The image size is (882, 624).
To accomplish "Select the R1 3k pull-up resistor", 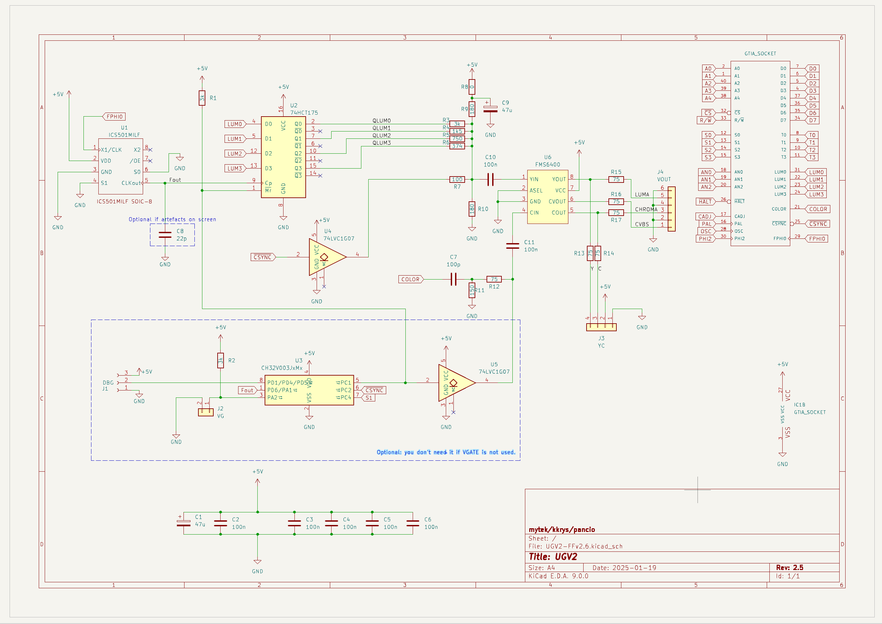I will point(202,98).
